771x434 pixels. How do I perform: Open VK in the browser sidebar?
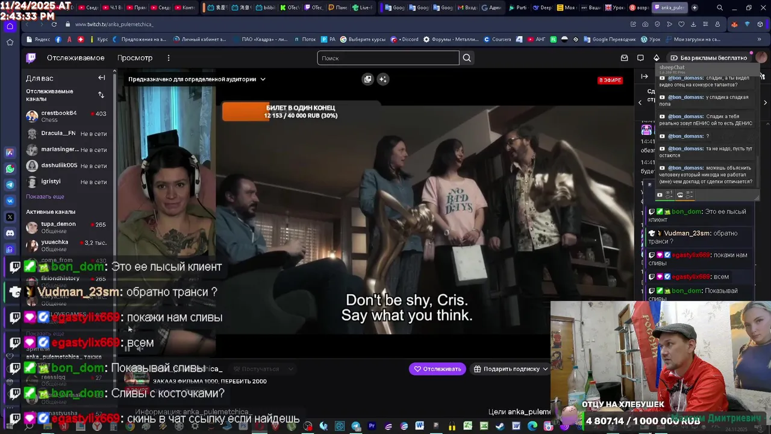10,201
